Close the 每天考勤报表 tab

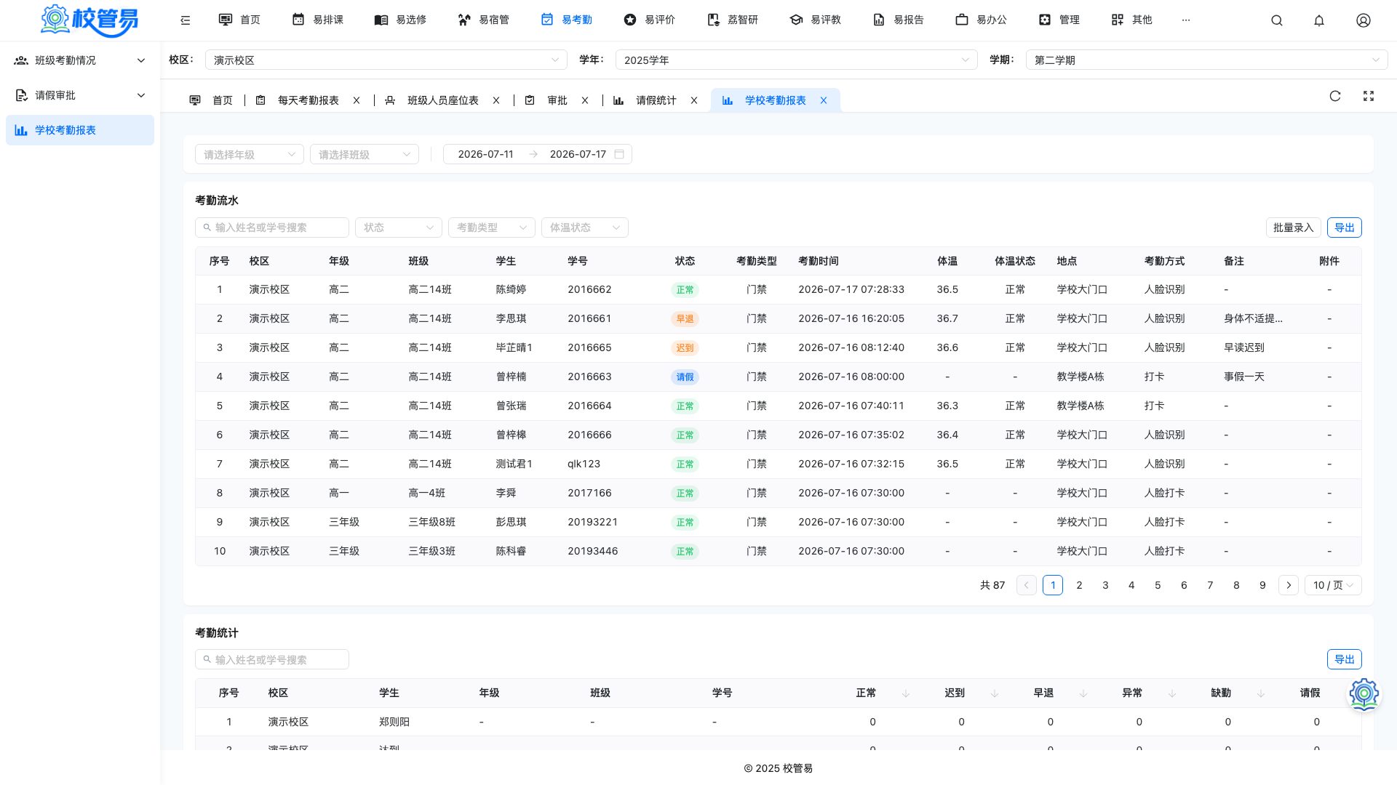pyautogui.click(x=357, y=100)
